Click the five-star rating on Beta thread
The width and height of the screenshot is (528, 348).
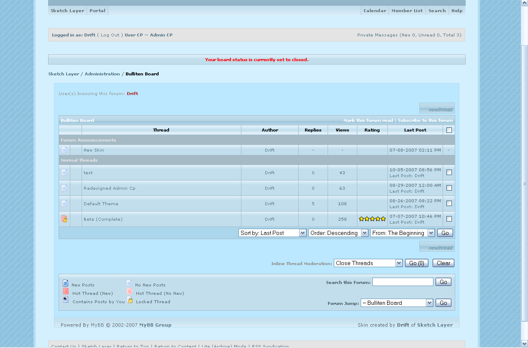(x=372, y=219)
